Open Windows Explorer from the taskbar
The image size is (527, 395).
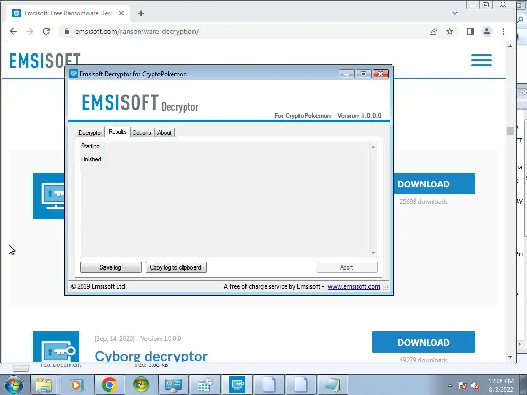click(44, 385)
